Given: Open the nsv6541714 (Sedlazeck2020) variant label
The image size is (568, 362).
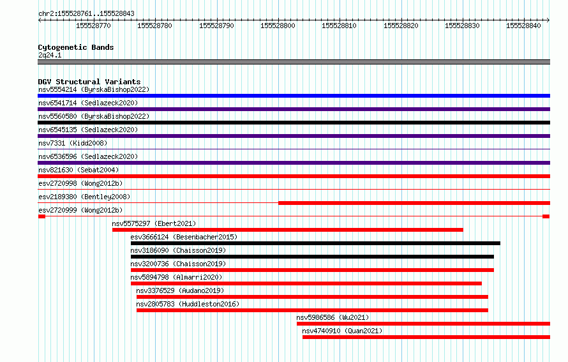Looking at the screenshot, I should (x=88, y=103).
